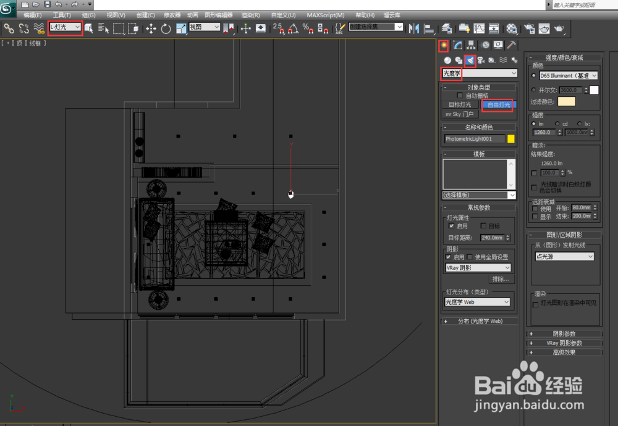
Task: Open the 编辑(E) menu
Action: click(x=32, y=15)
